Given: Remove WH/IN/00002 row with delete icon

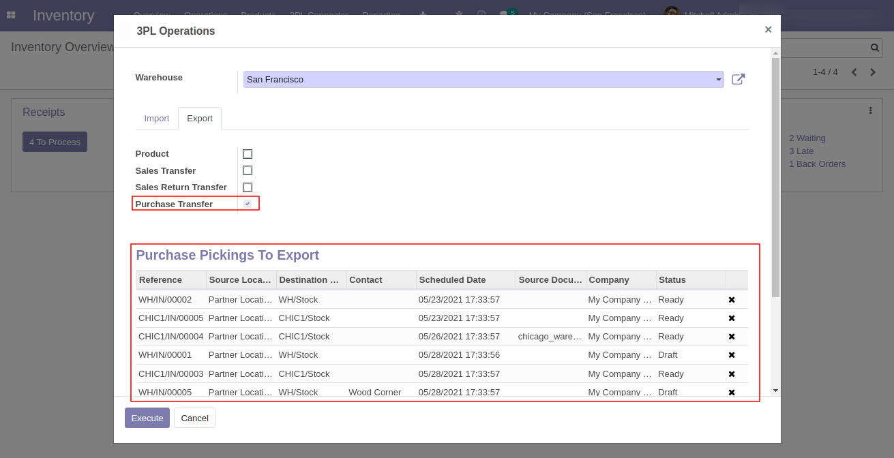Looking at the screenshot, I should coord(732,300).
